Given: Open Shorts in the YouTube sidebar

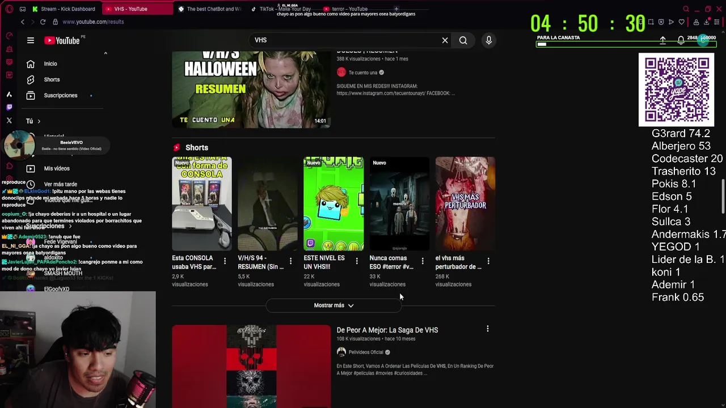Looking at the screenshot, I should pyautogui.click(x=51, y=79).
